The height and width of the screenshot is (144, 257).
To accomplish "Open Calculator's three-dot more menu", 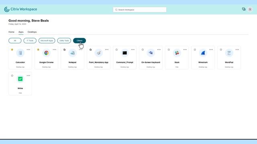I will (x=29, y=50).
